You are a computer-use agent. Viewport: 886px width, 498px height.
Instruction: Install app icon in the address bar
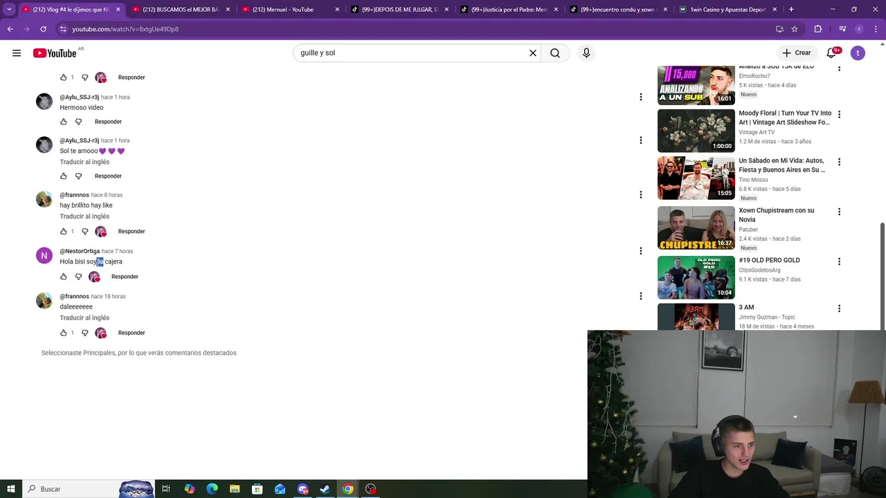[779, 29]
